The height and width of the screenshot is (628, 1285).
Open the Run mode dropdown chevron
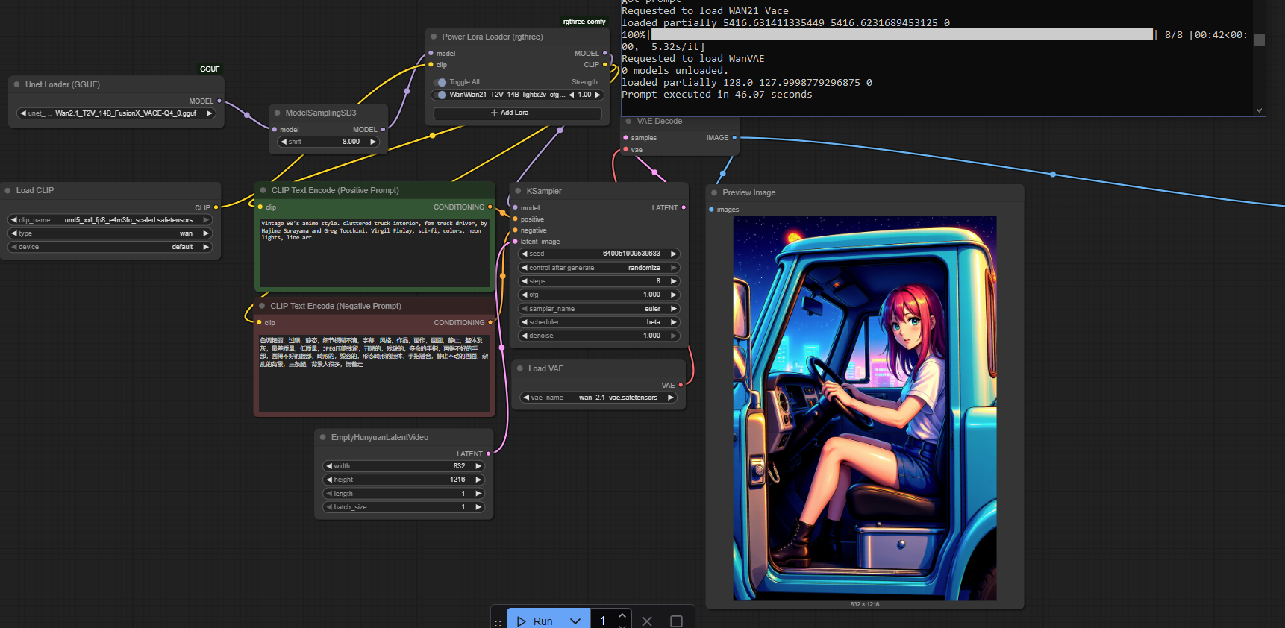coord(575,621)
